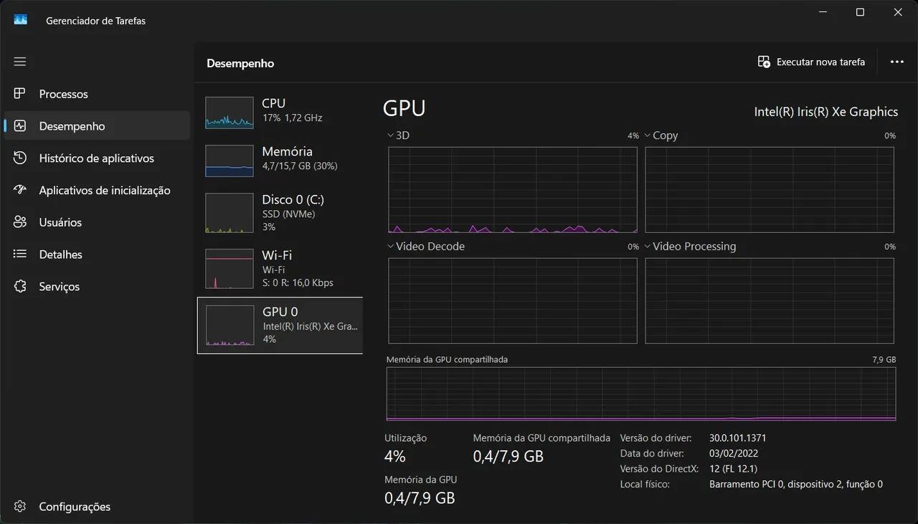Click the Detalhes list icon
Viewport: 918px width, 524px height.
tap(20, 254)
